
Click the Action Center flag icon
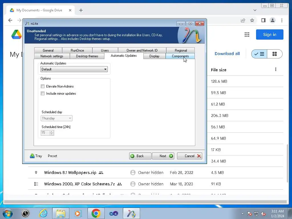coord(249,214)
